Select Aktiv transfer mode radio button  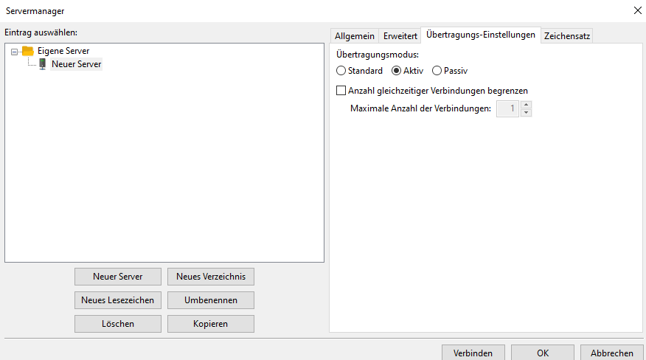[396, 71]
